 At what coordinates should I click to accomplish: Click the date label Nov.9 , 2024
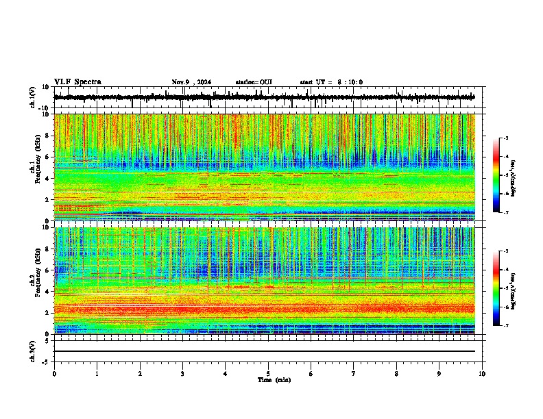click(191, 82)
